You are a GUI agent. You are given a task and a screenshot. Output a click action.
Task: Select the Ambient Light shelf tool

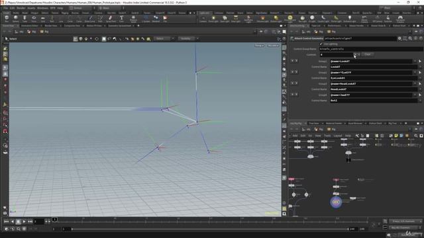[x=349, y=19]
